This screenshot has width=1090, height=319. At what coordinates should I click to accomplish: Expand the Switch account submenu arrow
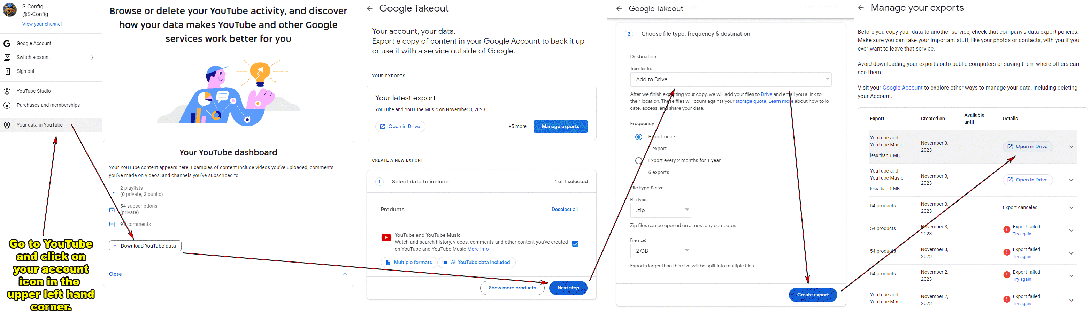(x=92, y=58)
